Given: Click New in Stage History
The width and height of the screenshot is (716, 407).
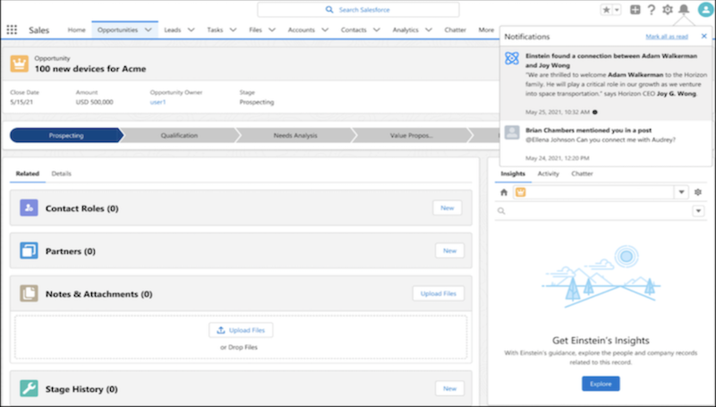Looking at the screenshot, I should point(450,388).
